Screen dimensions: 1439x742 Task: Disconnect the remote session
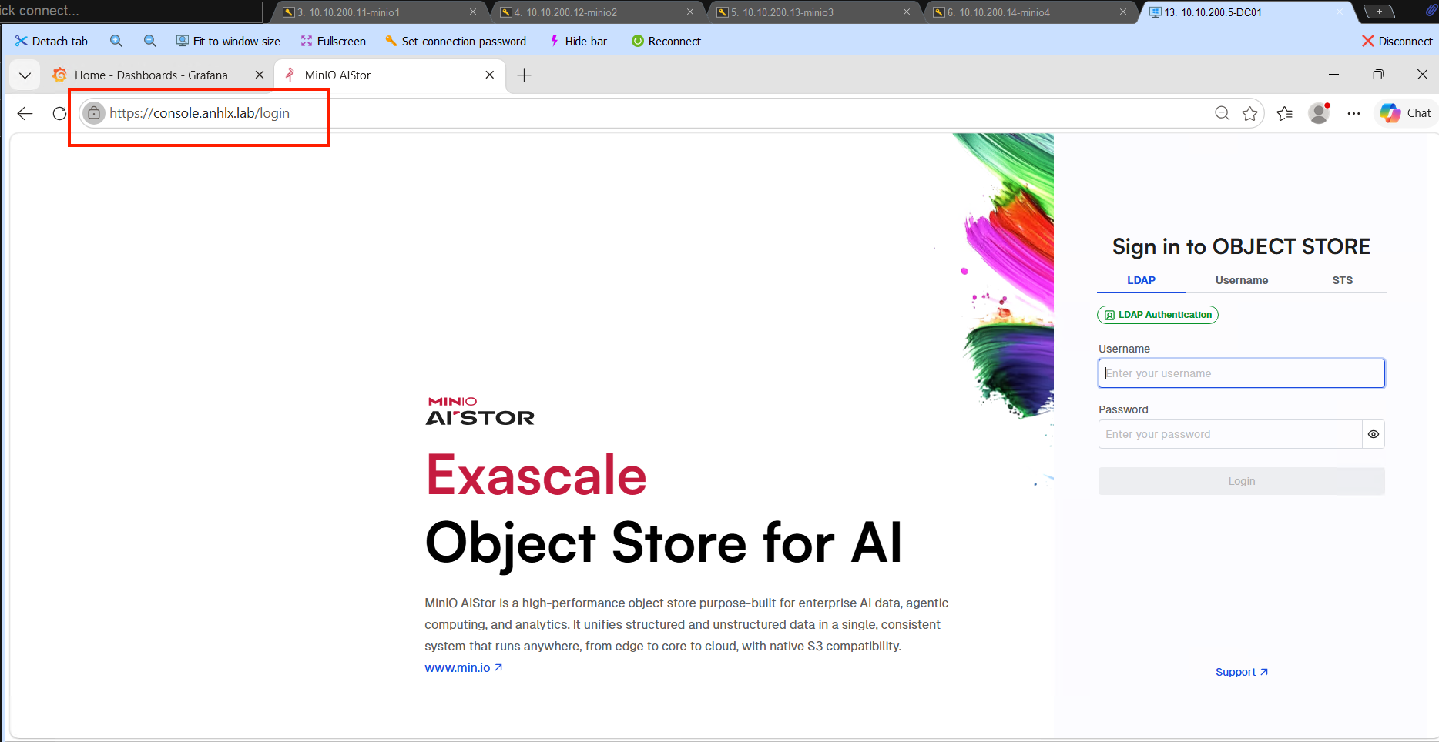[x=1397, y=42]
